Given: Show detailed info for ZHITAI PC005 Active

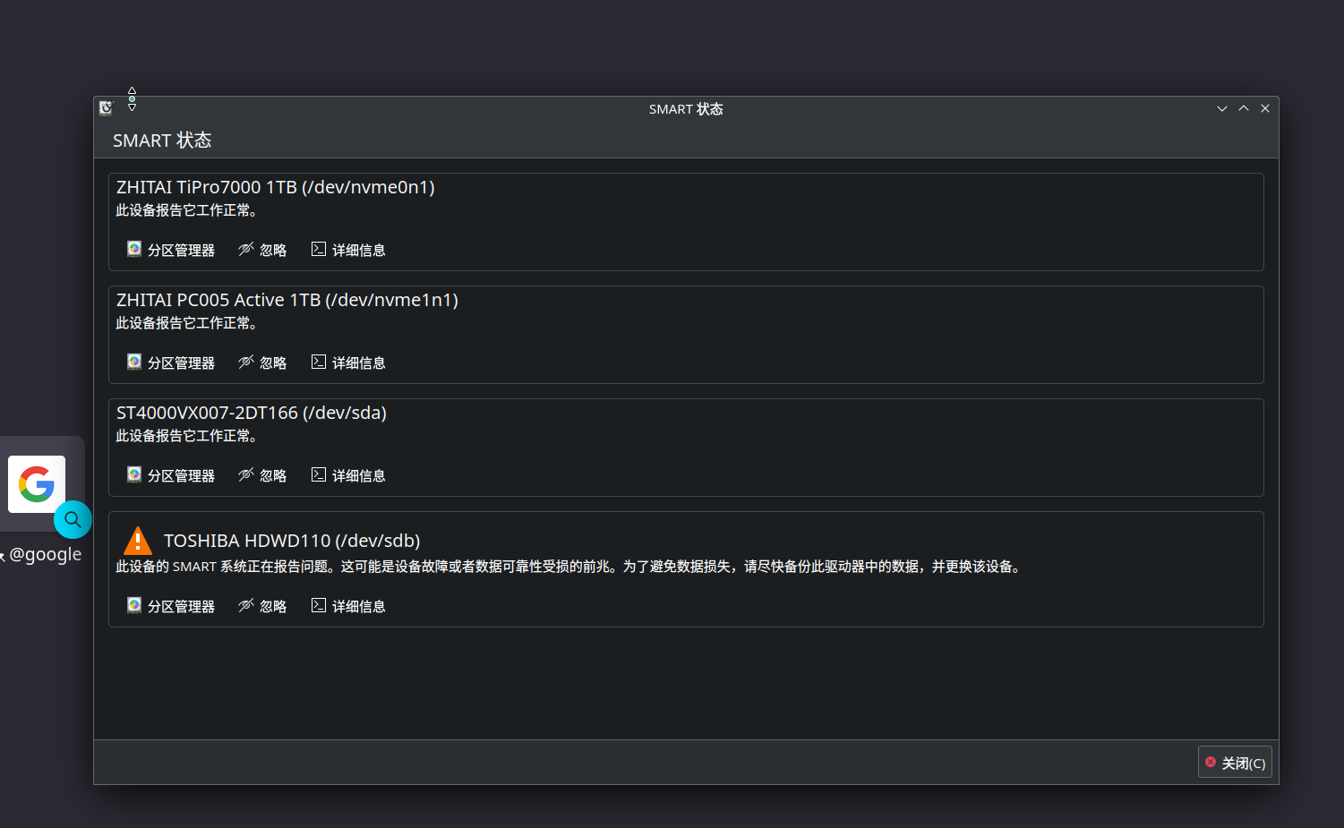Looking at the screenshot, I should (348, 363).
